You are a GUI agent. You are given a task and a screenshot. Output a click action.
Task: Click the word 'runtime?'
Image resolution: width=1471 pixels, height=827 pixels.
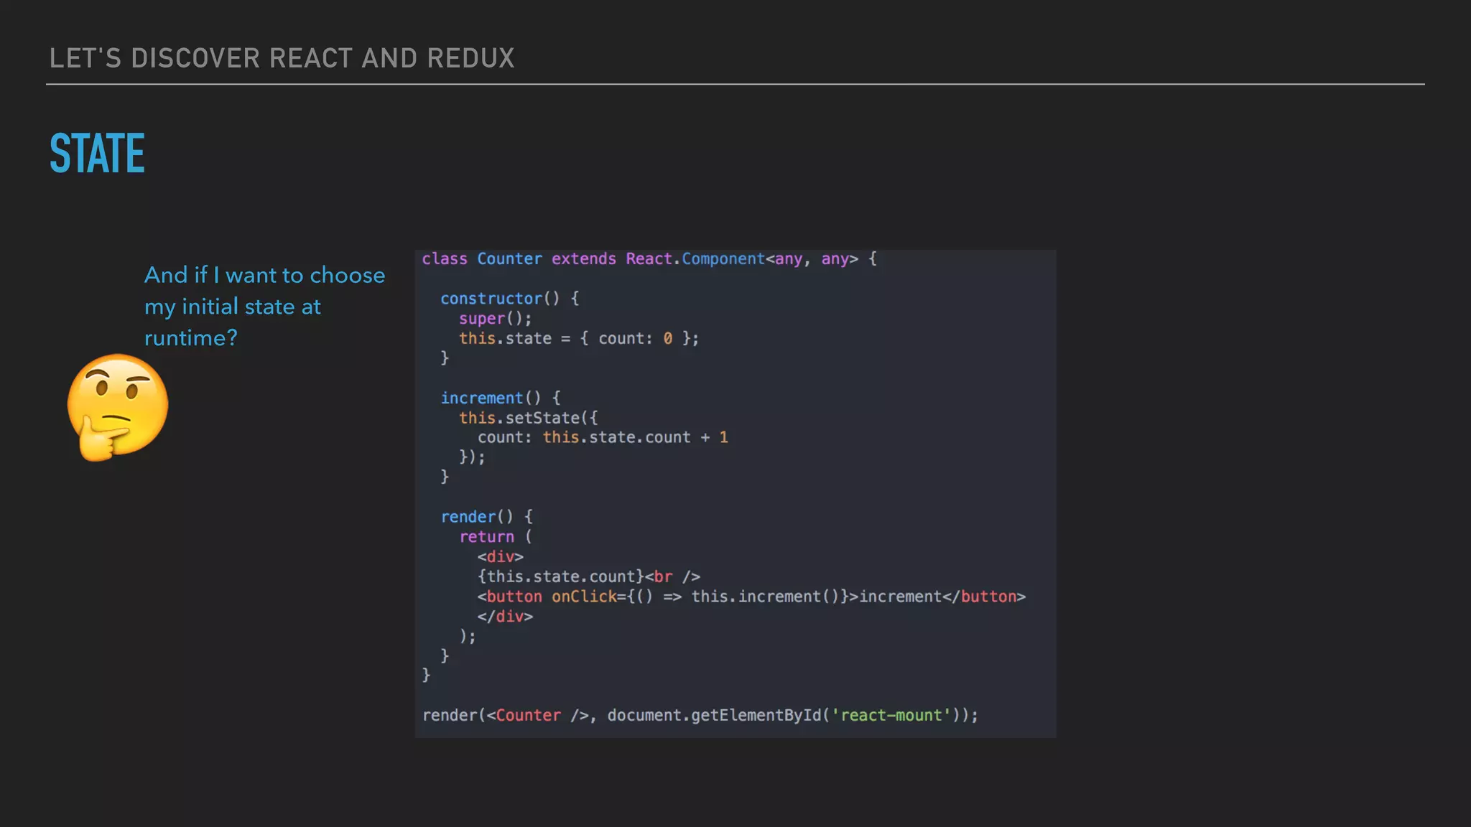pyautogui.click(x=190, y=338)
